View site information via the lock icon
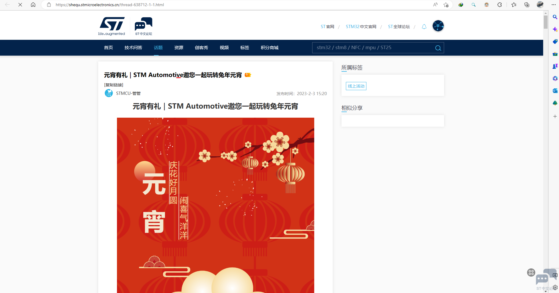 49,5
